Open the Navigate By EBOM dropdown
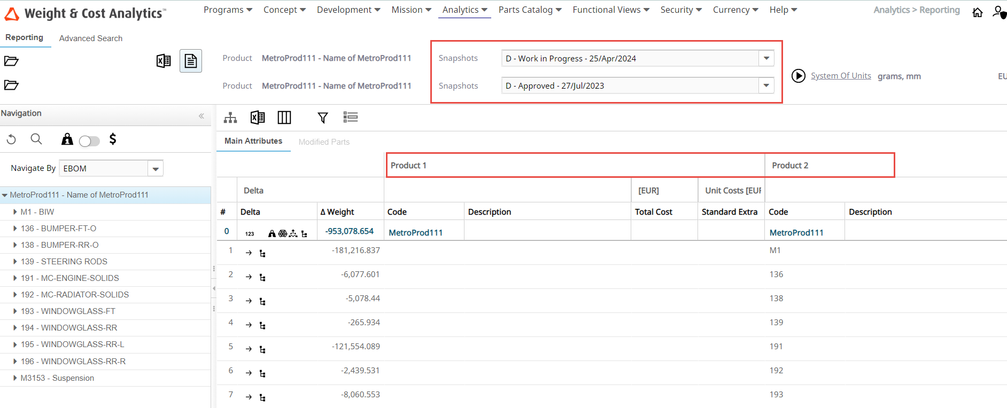The height and width of the screenshot is (408, 1007). [x=156, y=169]
